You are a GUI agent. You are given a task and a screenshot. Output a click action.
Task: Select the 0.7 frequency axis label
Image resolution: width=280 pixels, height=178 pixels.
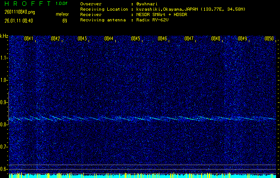(x=4, y=146)
